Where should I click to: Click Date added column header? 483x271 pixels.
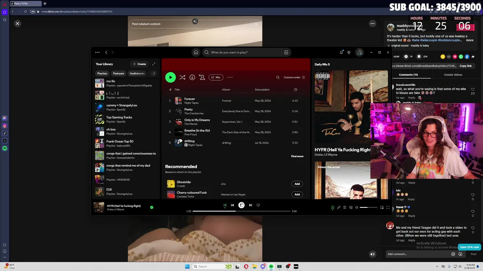262,90
